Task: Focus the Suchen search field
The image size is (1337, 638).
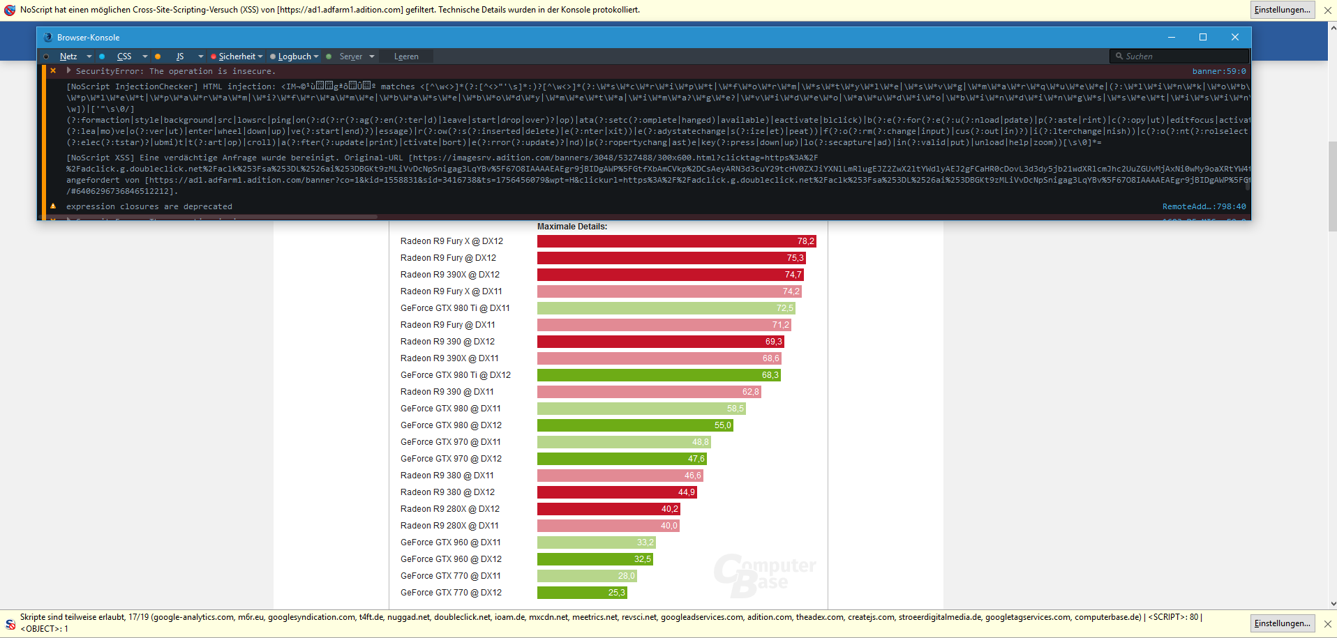Action: tap(1179, 56)
